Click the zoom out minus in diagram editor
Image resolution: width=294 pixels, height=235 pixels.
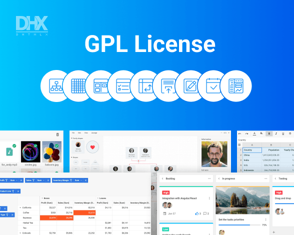click(221, 133)
